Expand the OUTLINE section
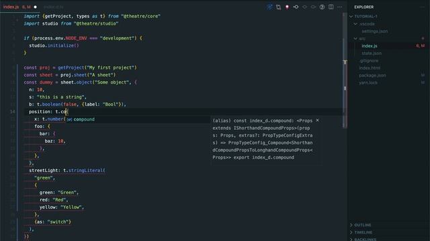 click(363, 225)
